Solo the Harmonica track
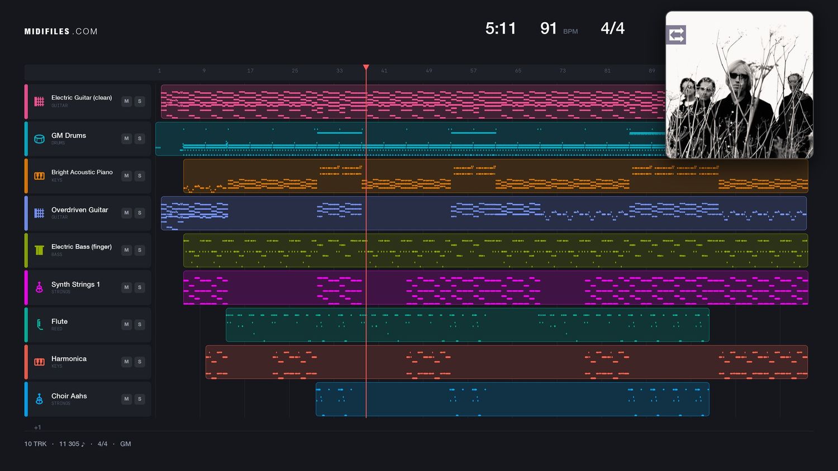Screen dimensions: 838x471 coord(140,362)
